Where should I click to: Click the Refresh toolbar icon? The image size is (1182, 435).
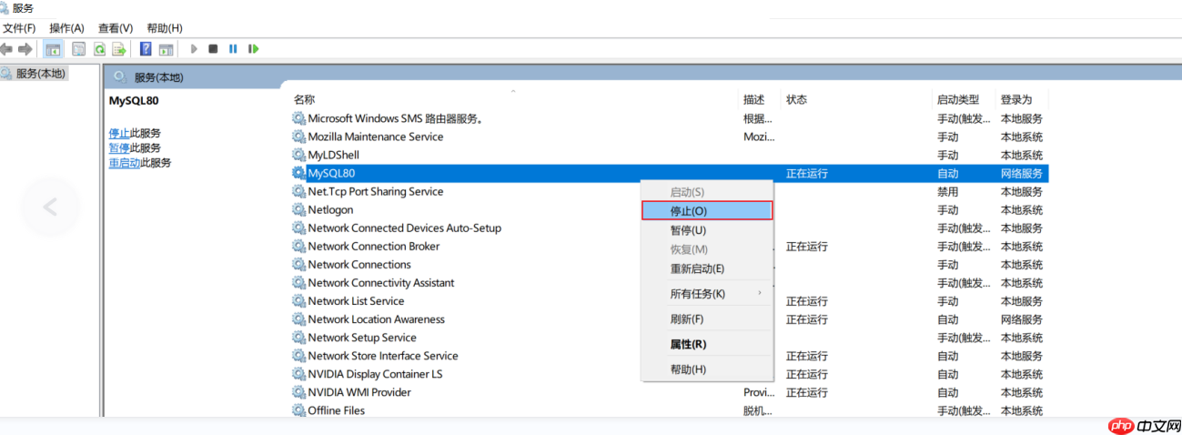(x=99, y=49)
